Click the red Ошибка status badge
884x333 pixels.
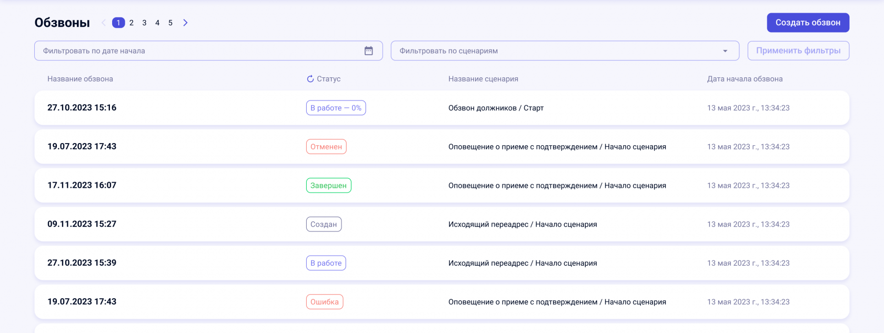(325, 302)
